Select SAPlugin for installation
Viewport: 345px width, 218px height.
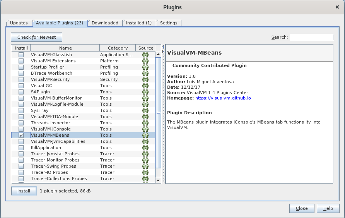[21, 92]
